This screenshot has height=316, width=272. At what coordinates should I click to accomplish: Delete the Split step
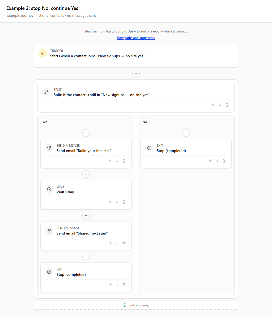(227, 105)
